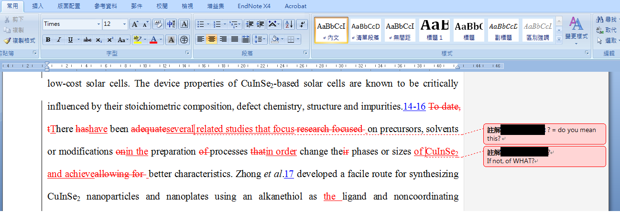Click the Format Painter 複製格式 button
620x223 pixels.
[20, 41]
